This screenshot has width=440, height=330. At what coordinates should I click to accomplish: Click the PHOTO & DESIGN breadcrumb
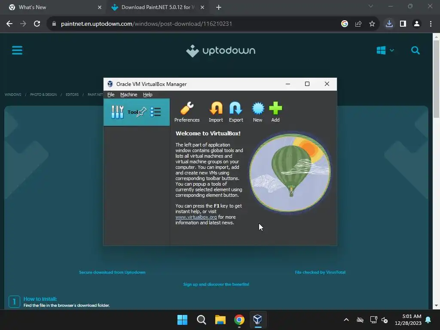tap(43, 95)
